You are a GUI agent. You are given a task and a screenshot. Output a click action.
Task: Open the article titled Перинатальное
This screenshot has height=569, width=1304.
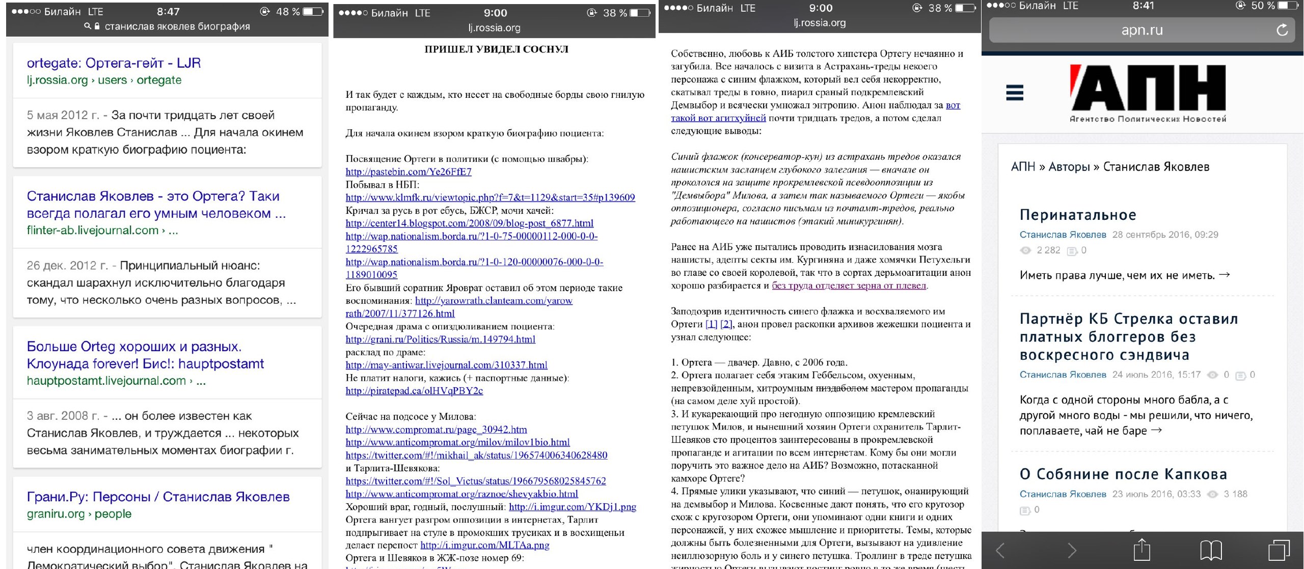1078,215
